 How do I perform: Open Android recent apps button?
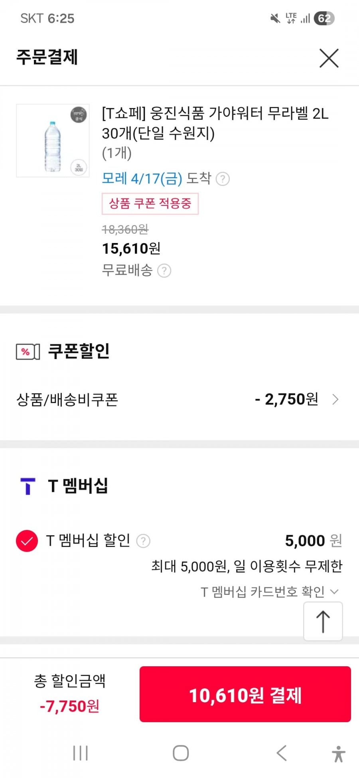pos(80,753)
